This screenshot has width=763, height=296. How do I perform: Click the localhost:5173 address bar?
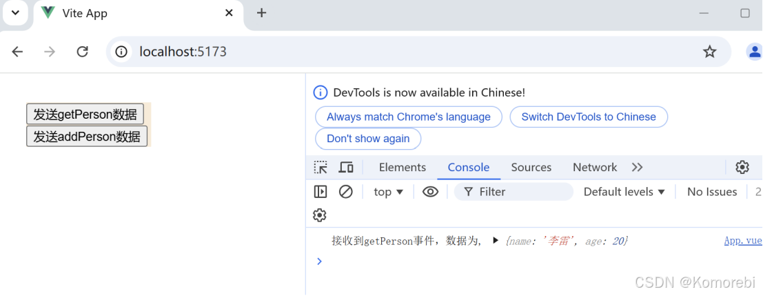click(x=418, y=52)
